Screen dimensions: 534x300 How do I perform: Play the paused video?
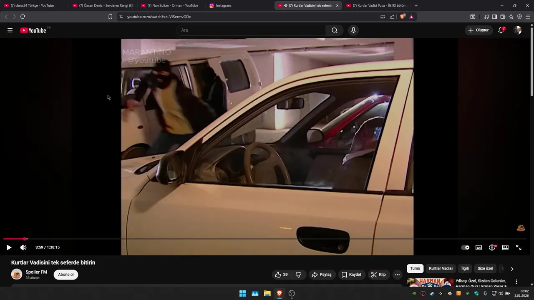click(x=9, y=247)
